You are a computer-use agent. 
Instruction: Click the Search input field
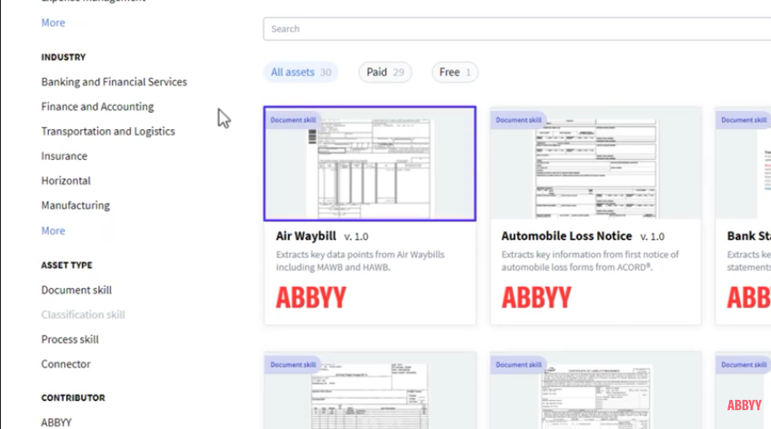(517, 29)
